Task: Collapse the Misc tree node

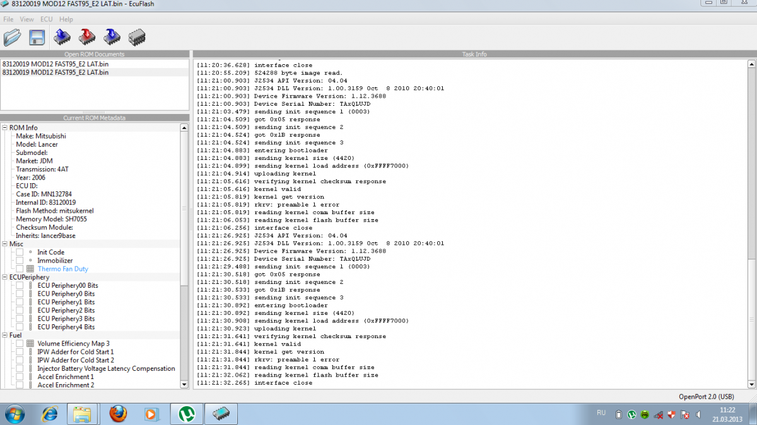Action: tap(5, 244)
